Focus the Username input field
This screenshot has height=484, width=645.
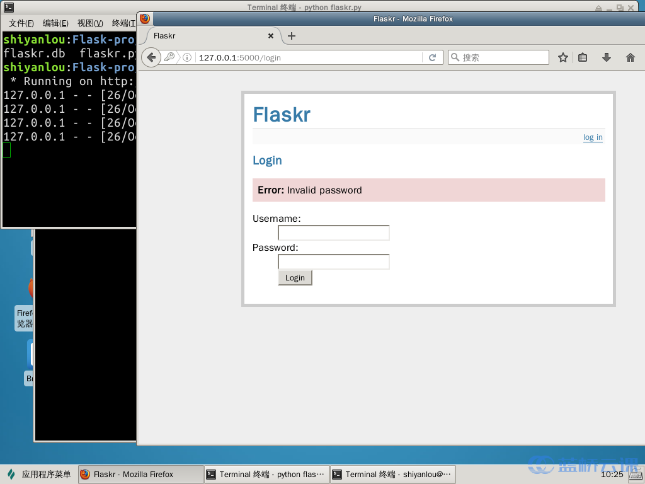pyautogui.click(x=333, y=233)
